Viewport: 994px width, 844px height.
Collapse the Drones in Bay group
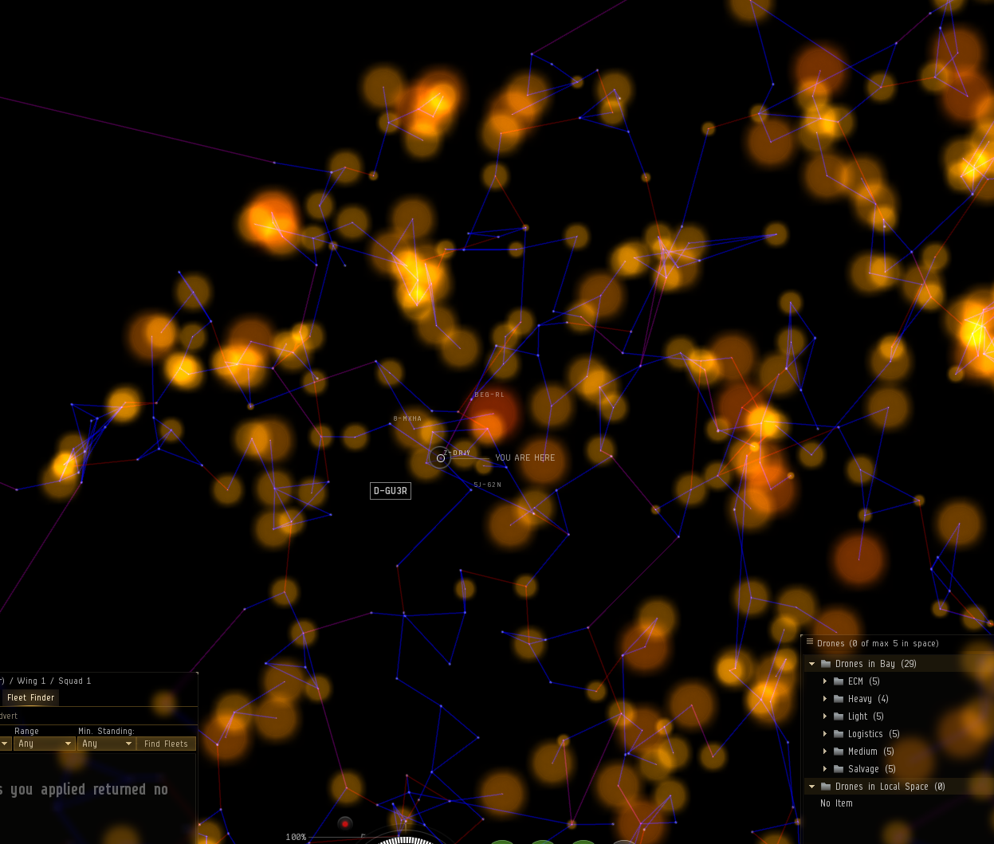(812, 664)
